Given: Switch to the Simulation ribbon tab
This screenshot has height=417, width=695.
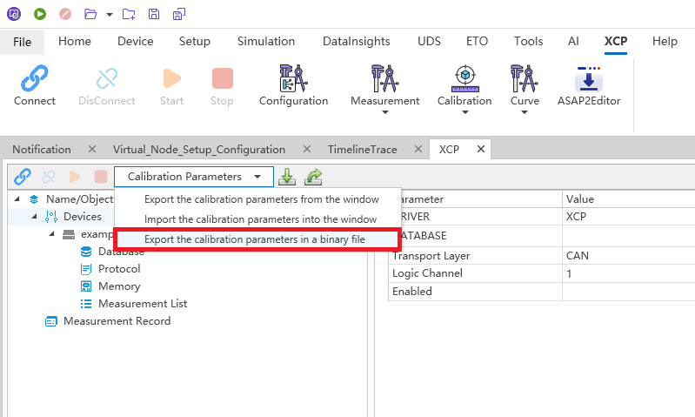Looking at the screenshot, I should (266, 41).
